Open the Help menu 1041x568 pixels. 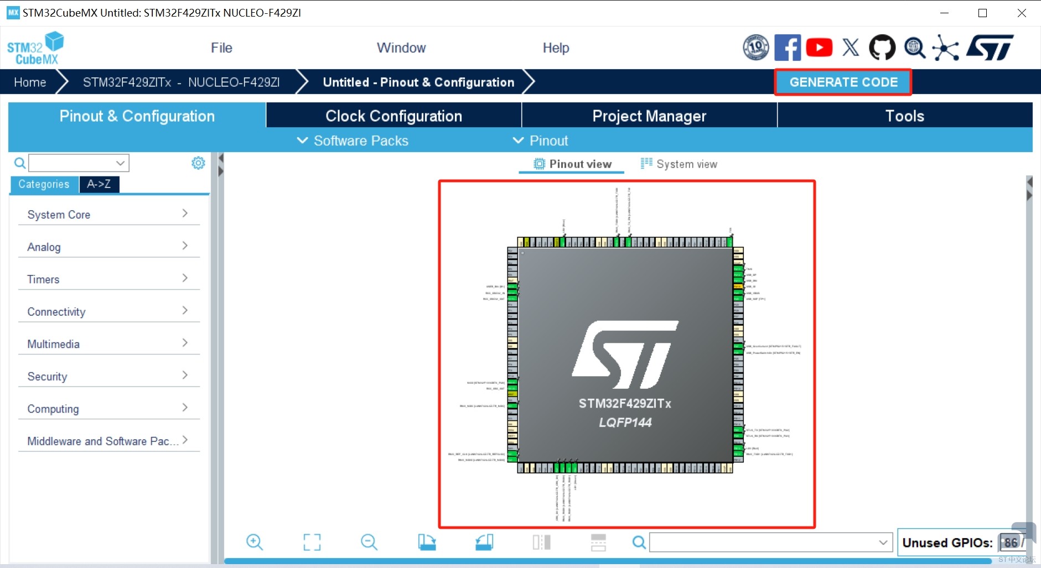pyautogui.click(x=556, y=48)
